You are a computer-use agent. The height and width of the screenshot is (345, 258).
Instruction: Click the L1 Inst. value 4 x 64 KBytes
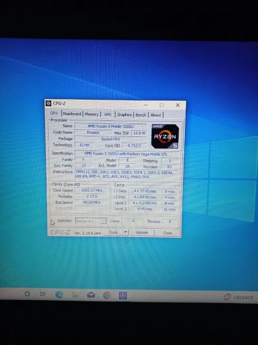pos(145,197)
